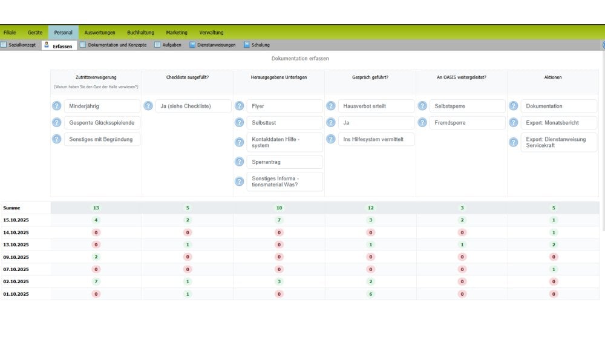Click help icon for Sonstiges Informationsmaterial
This screenshot has height=363, width=605.
click(239, 181)
